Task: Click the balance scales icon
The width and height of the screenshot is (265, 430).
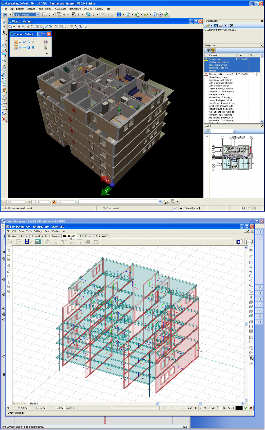Action: [x=96, y=242]
